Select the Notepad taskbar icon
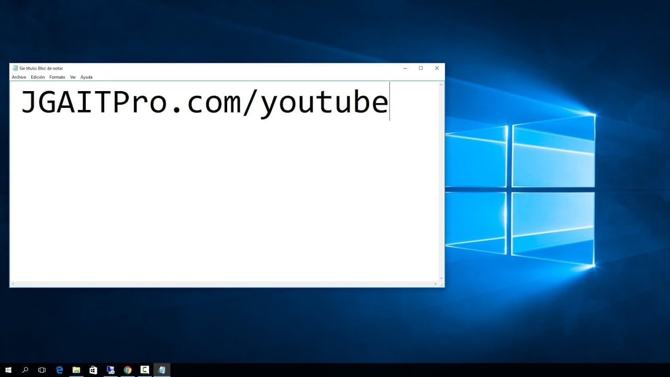This screenshot has width=670, height=377. pyautogui.click(x=162, y=370)
